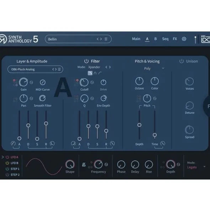The width and height of the screenshot is (210, 211).
Task: Click modulation icon next to Gain knob
Action: [x=31, y=82]
